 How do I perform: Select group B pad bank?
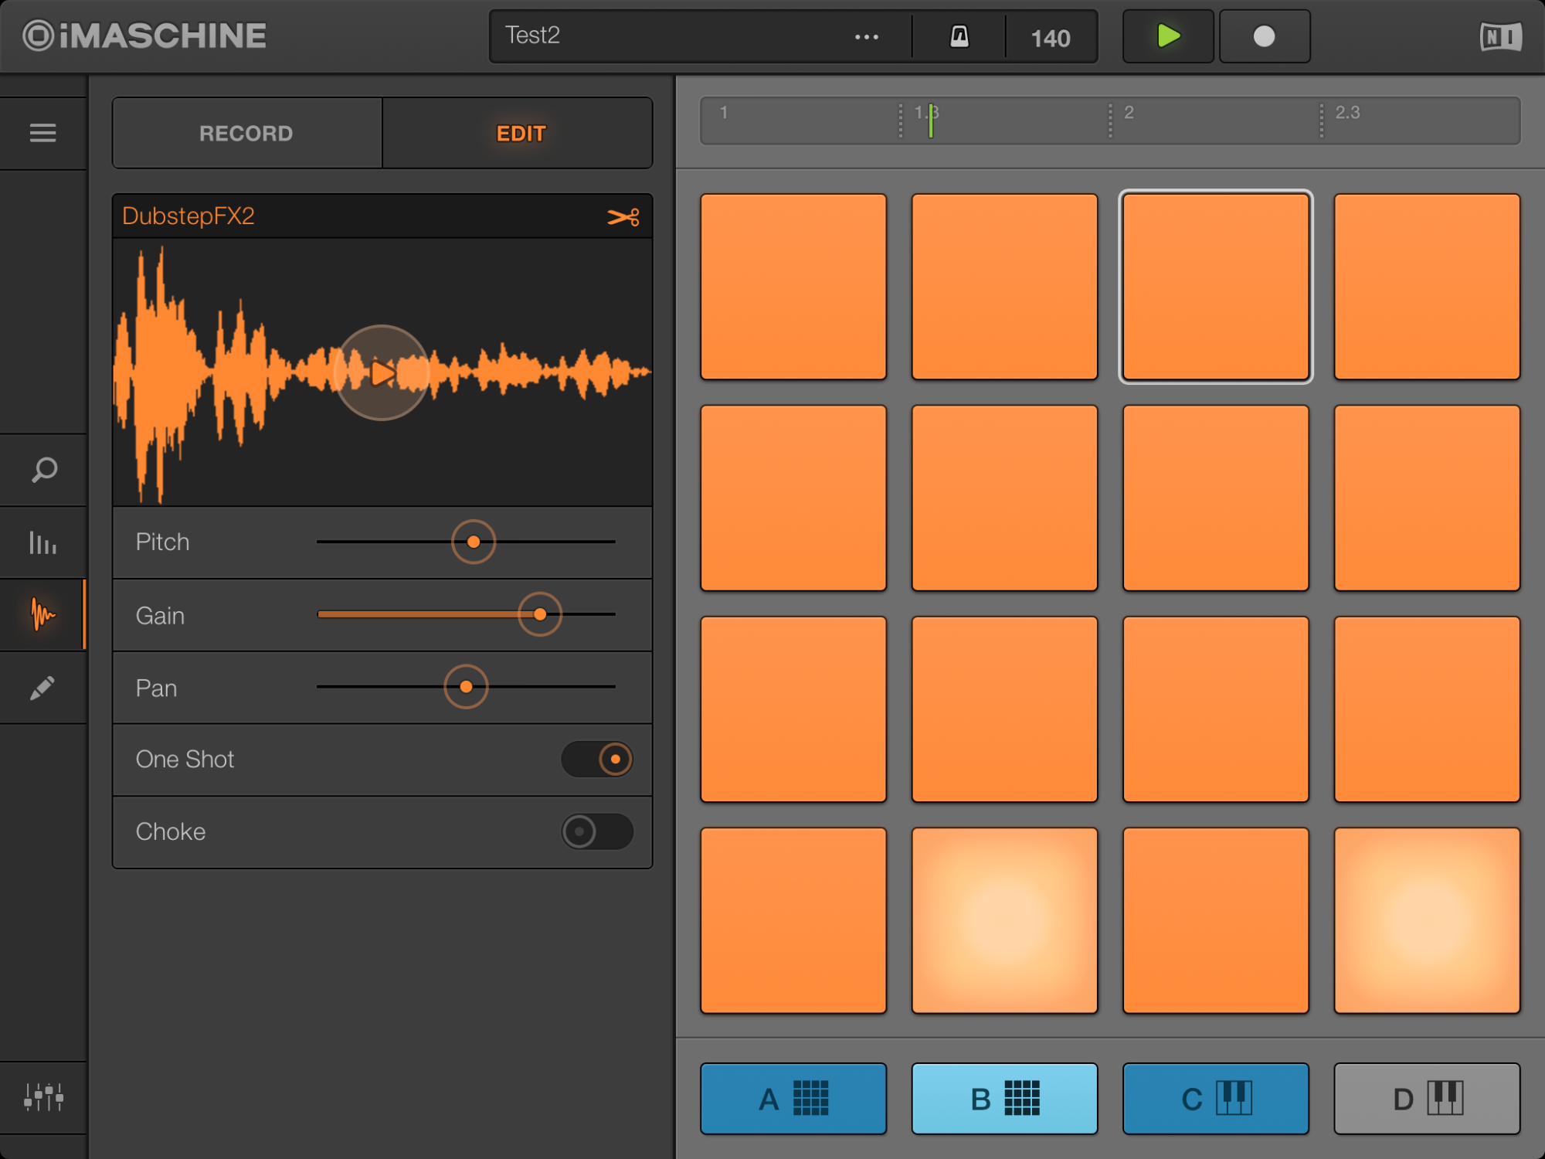[1003, 1098]
